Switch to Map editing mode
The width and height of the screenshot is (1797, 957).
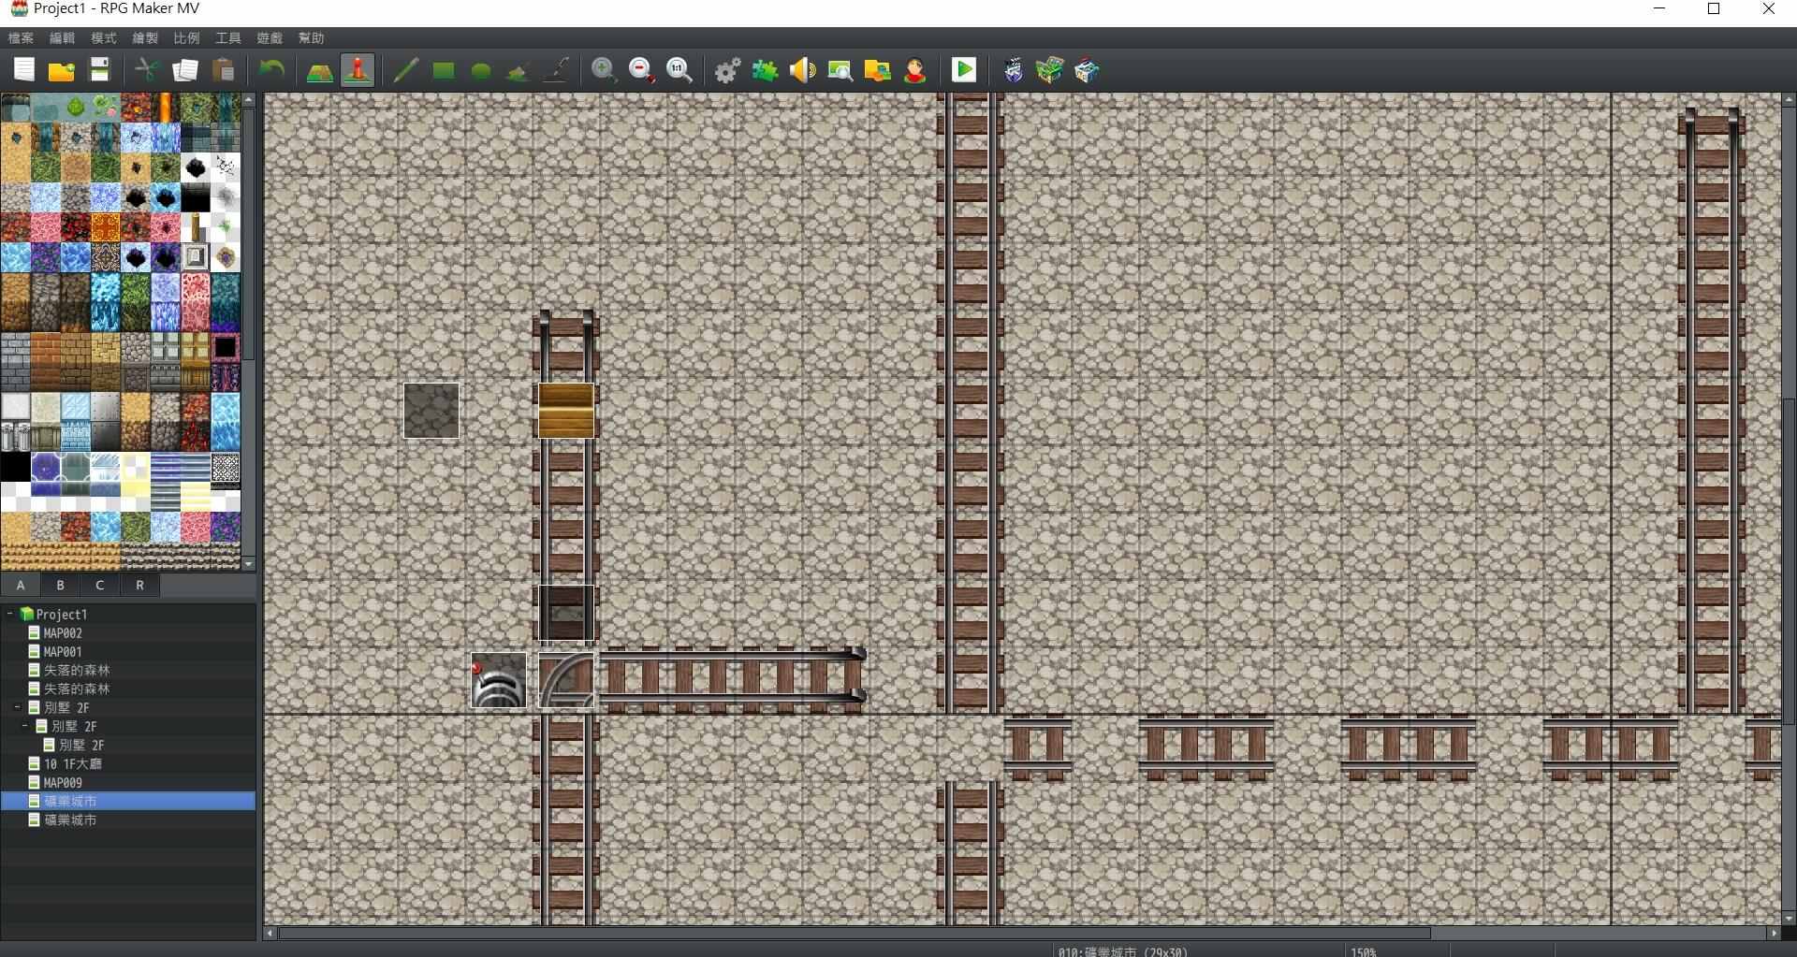coord(320,70)
